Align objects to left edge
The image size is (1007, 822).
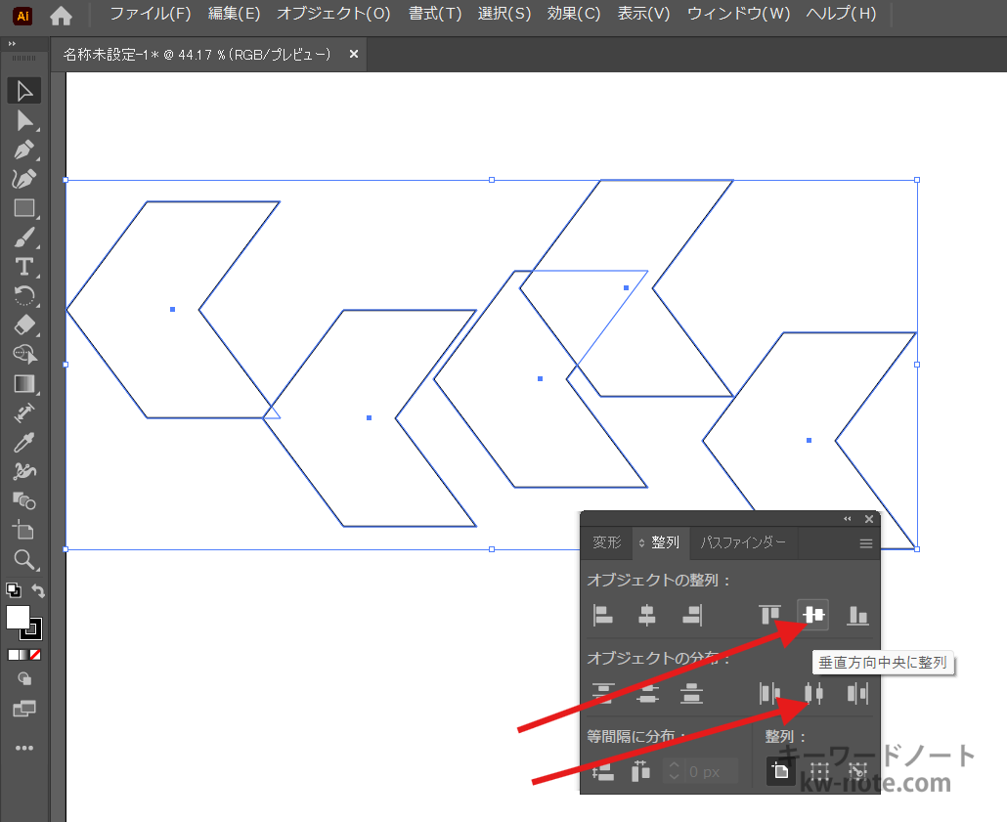pyautogui.click(x=603, y=615)
